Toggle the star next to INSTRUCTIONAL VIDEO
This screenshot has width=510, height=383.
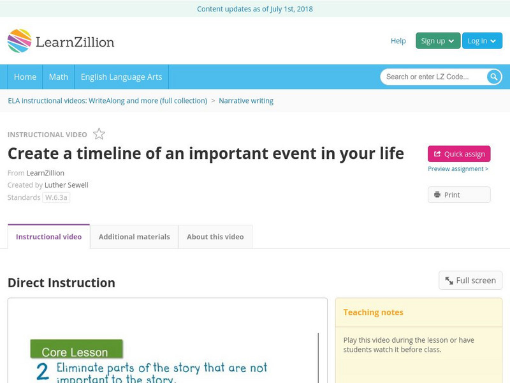click(x=98, y=134)
